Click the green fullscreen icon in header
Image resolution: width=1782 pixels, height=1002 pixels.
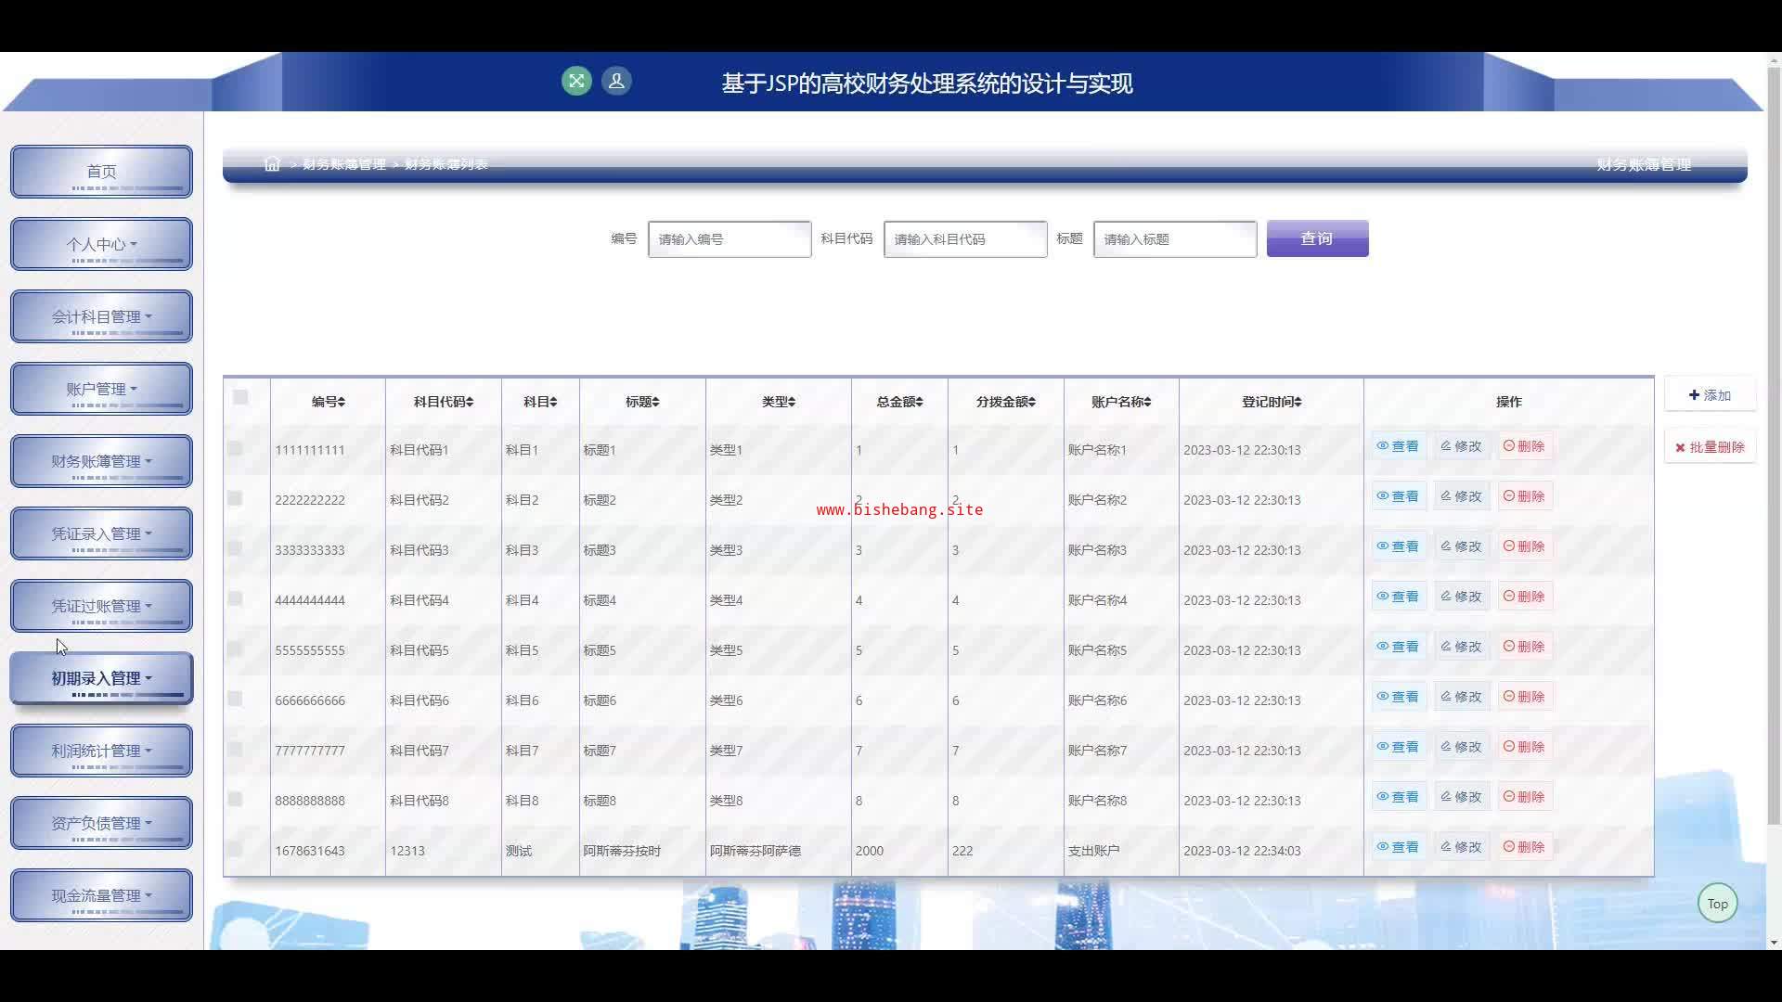tap(576, 81)
